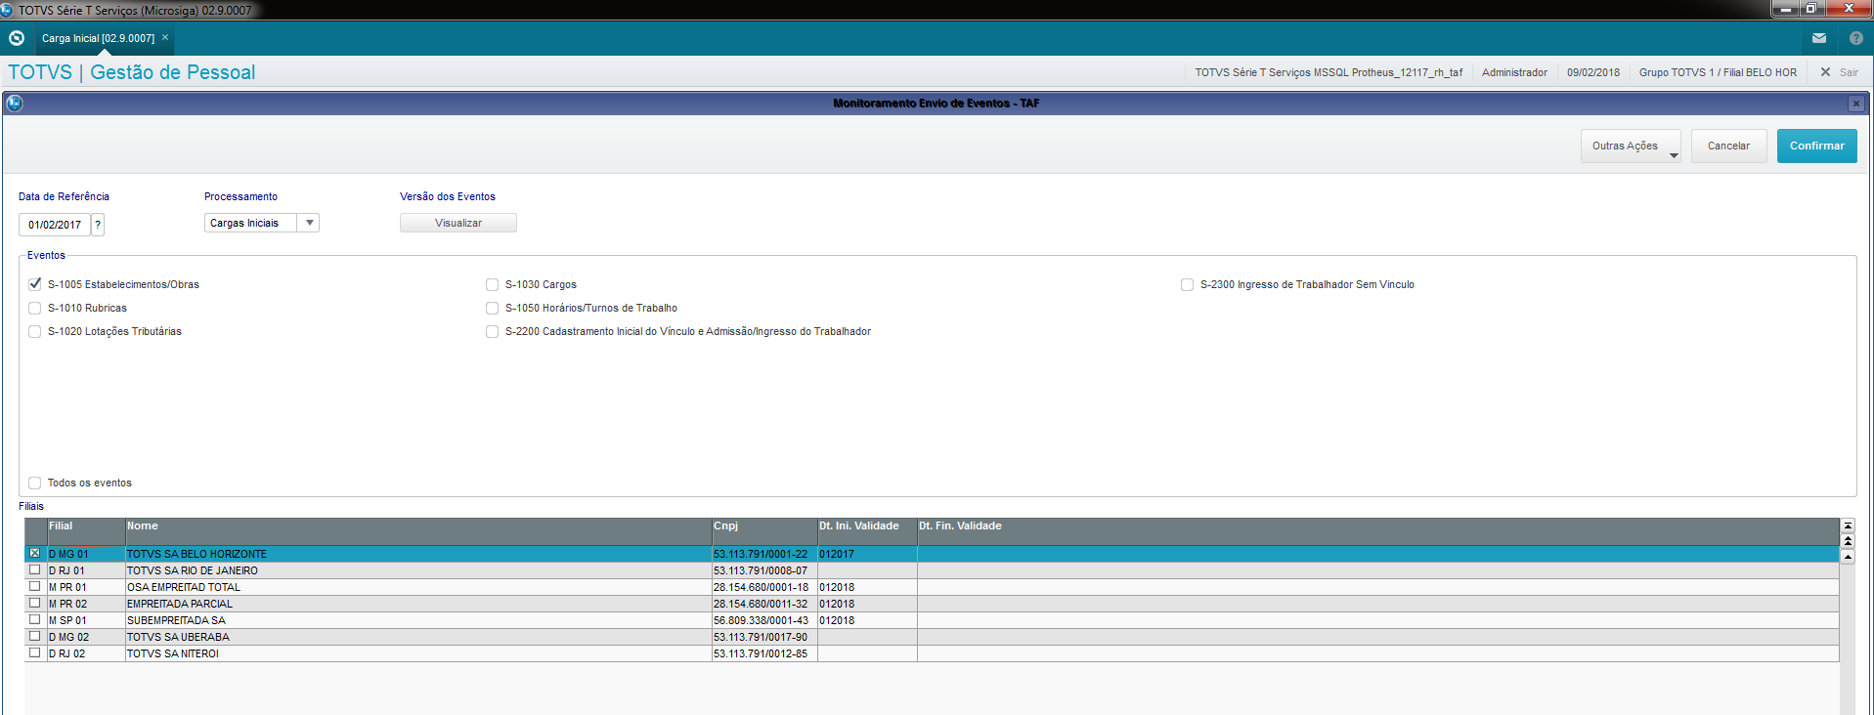Click the TOTVS app icon in title bar
The image size is (1874, 715).
click(x=7, y=10)
